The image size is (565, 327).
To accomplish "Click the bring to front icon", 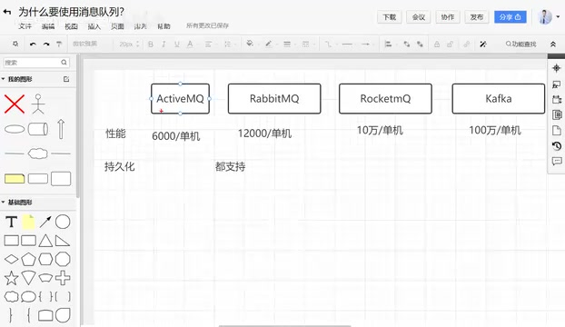I will point(407,44).
